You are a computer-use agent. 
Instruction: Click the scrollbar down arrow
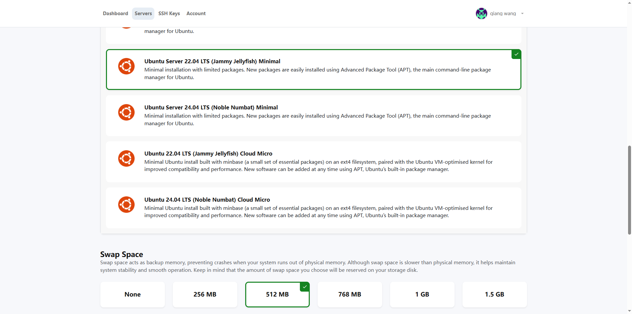pyautogui.click(x=629, y=311)
